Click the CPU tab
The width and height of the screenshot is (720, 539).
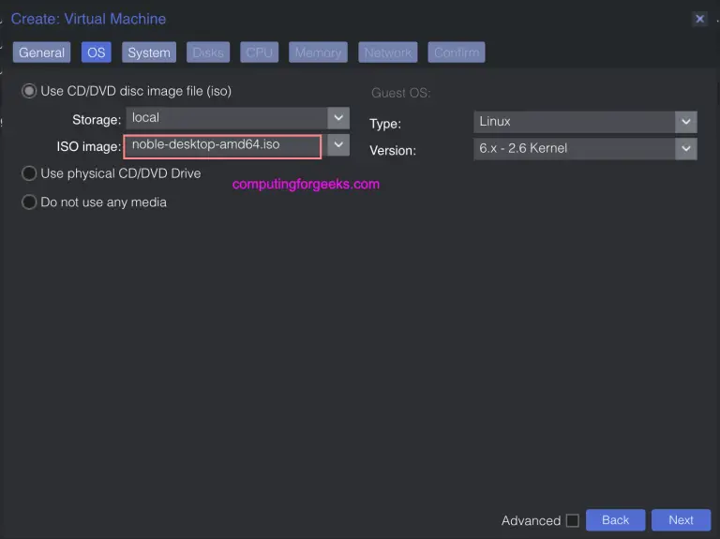click(x=260, y=52)
